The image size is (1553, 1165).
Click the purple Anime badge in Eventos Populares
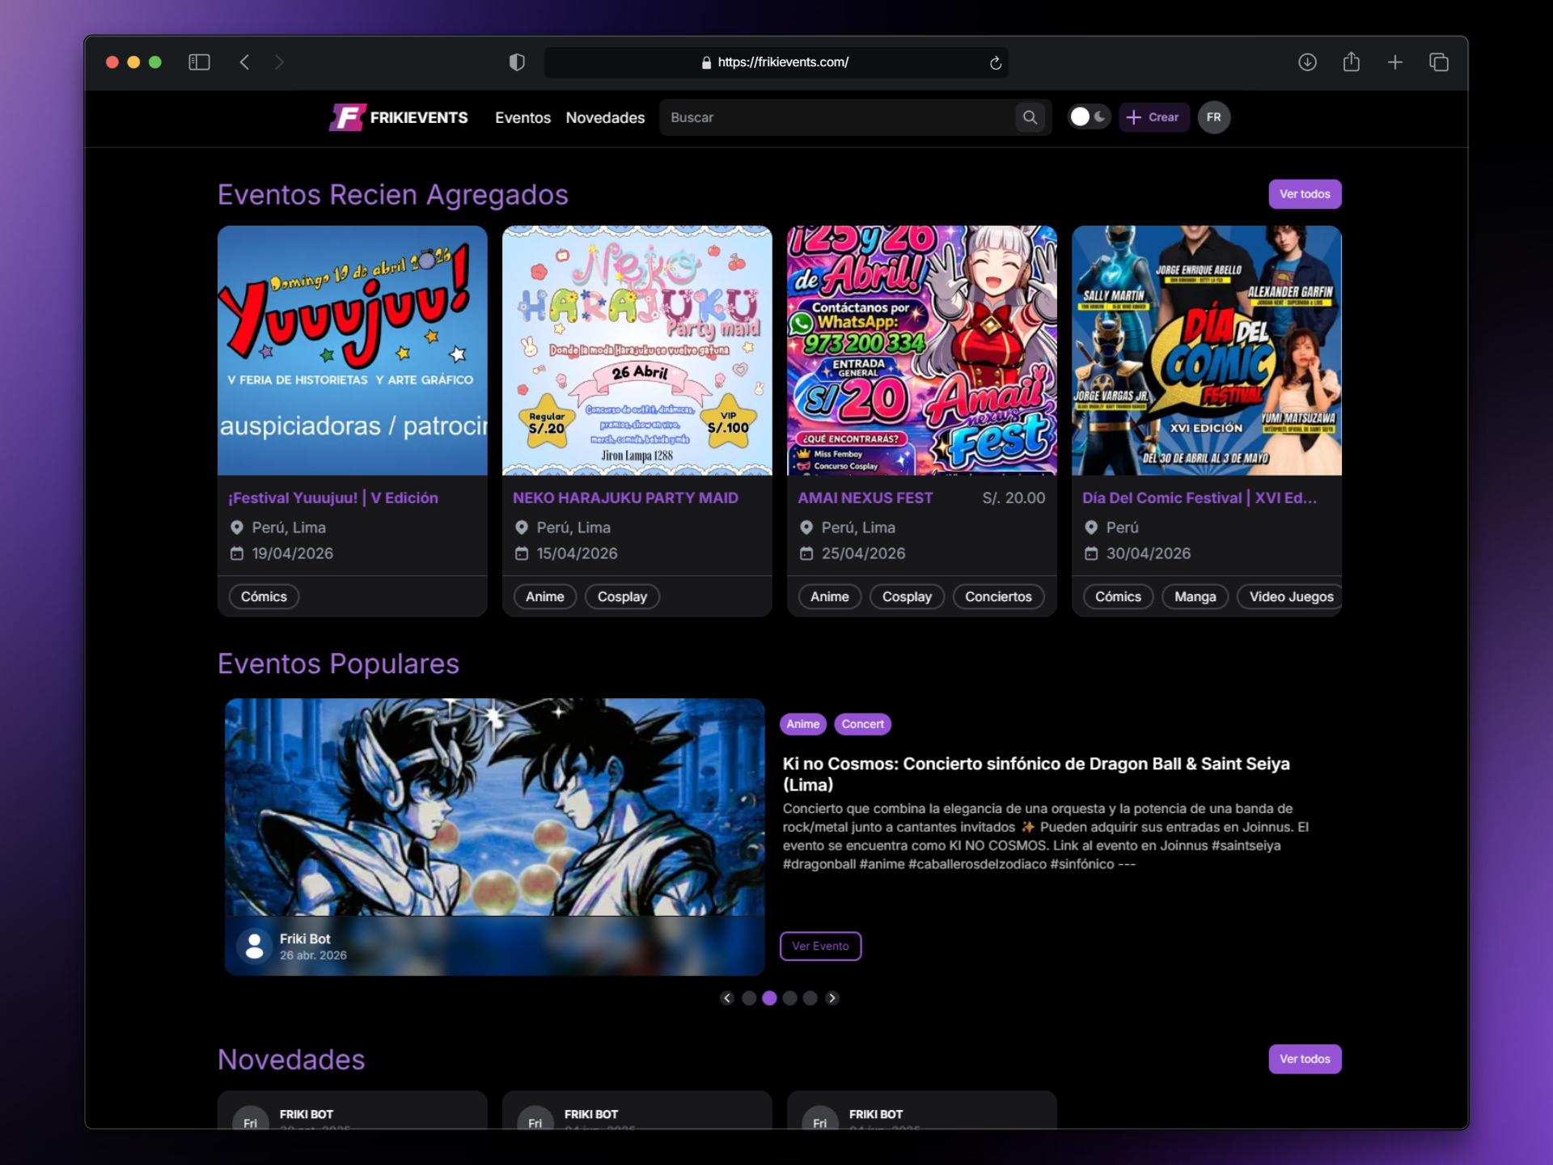tap(802, 724)
